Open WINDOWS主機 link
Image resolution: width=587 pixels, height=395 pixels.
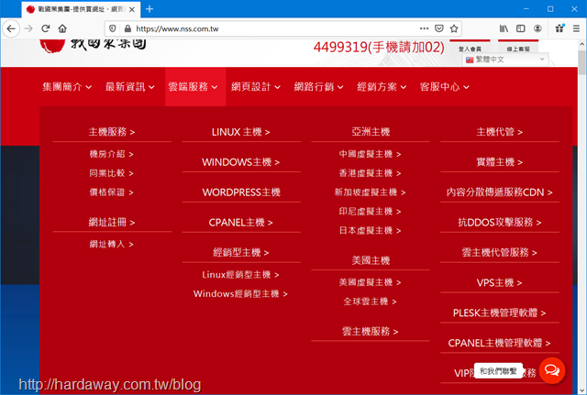click(240, 162)
